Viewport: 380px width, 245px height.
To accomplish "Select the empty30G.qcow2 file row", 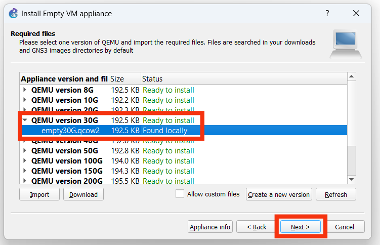I will click(70, 131).
